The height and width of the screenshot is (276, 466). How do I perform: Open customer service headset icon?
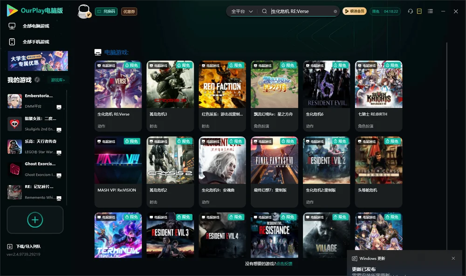pyautogui.click(x=410, y=11)
